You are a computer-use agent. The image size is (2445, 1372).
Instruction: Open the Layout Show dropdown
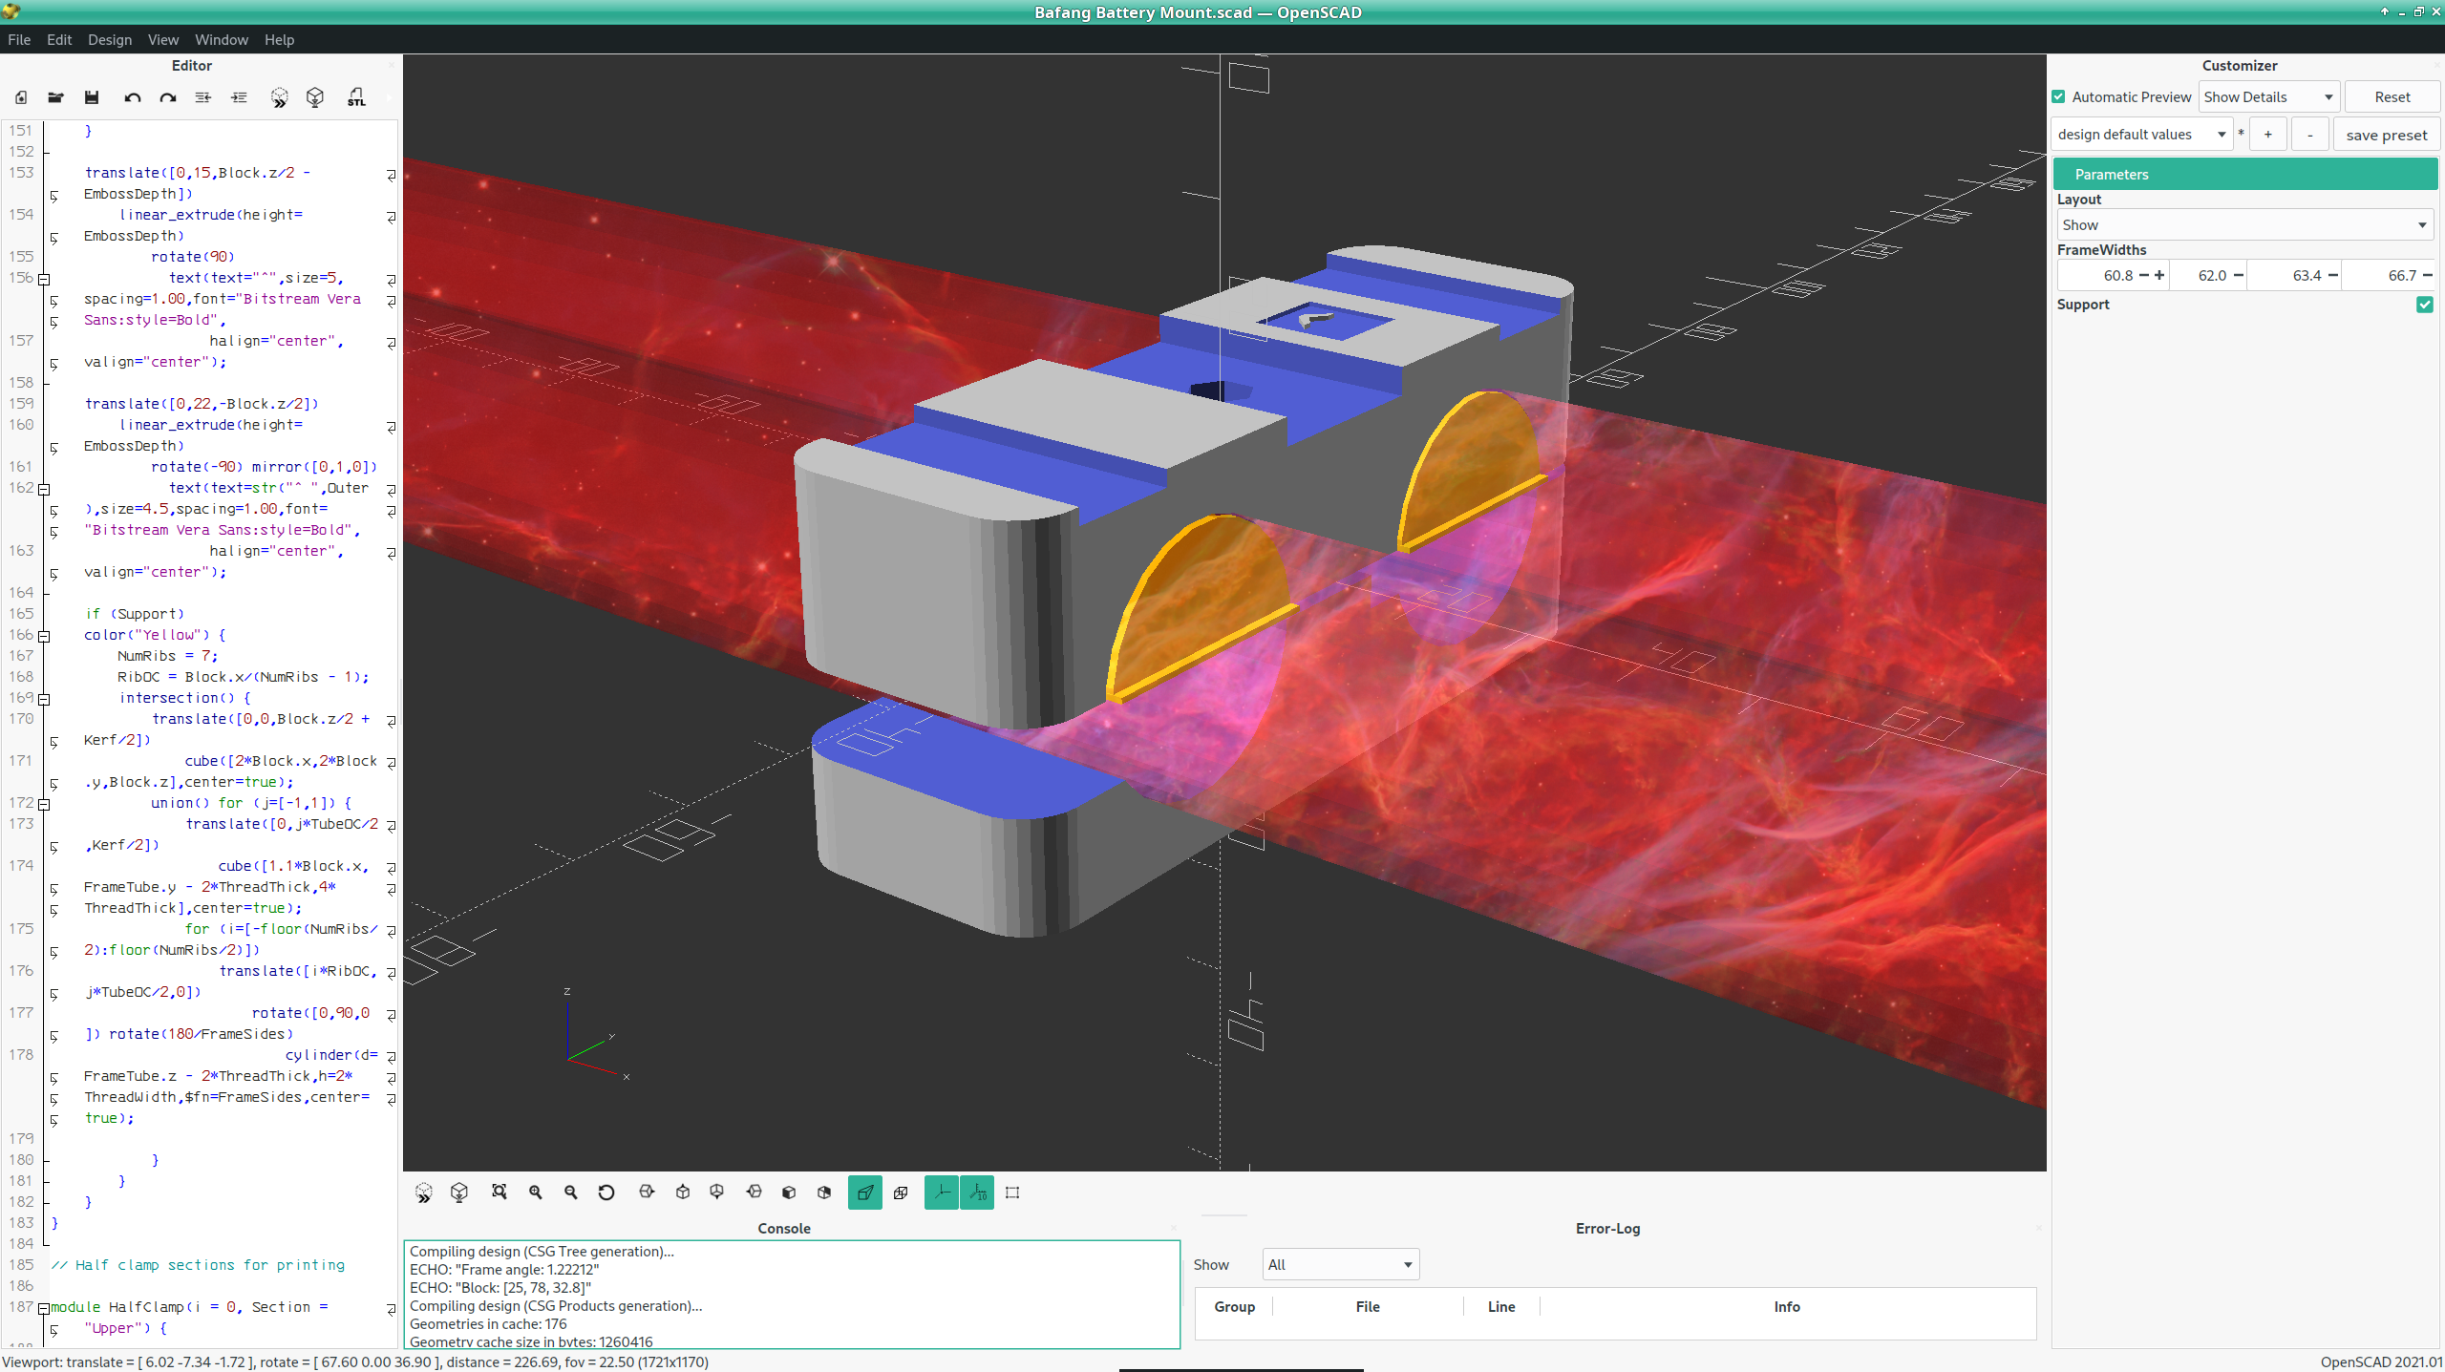tap(2244, 224)
